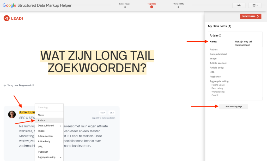Click the Article section field in data items
Viewport: 267px width, 161px height.
tap(218, 63)
